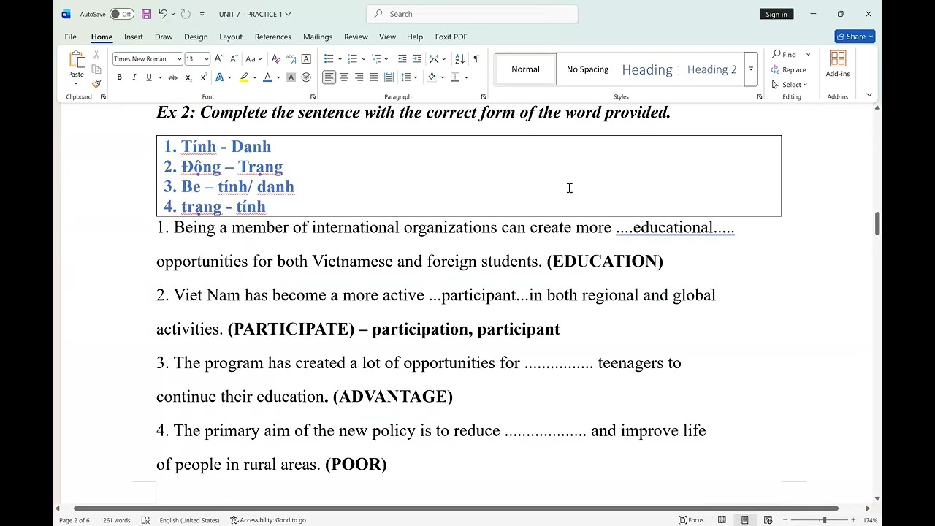Click the enclose characters icon
Screen dimensions: 935x526
[306, 77]
